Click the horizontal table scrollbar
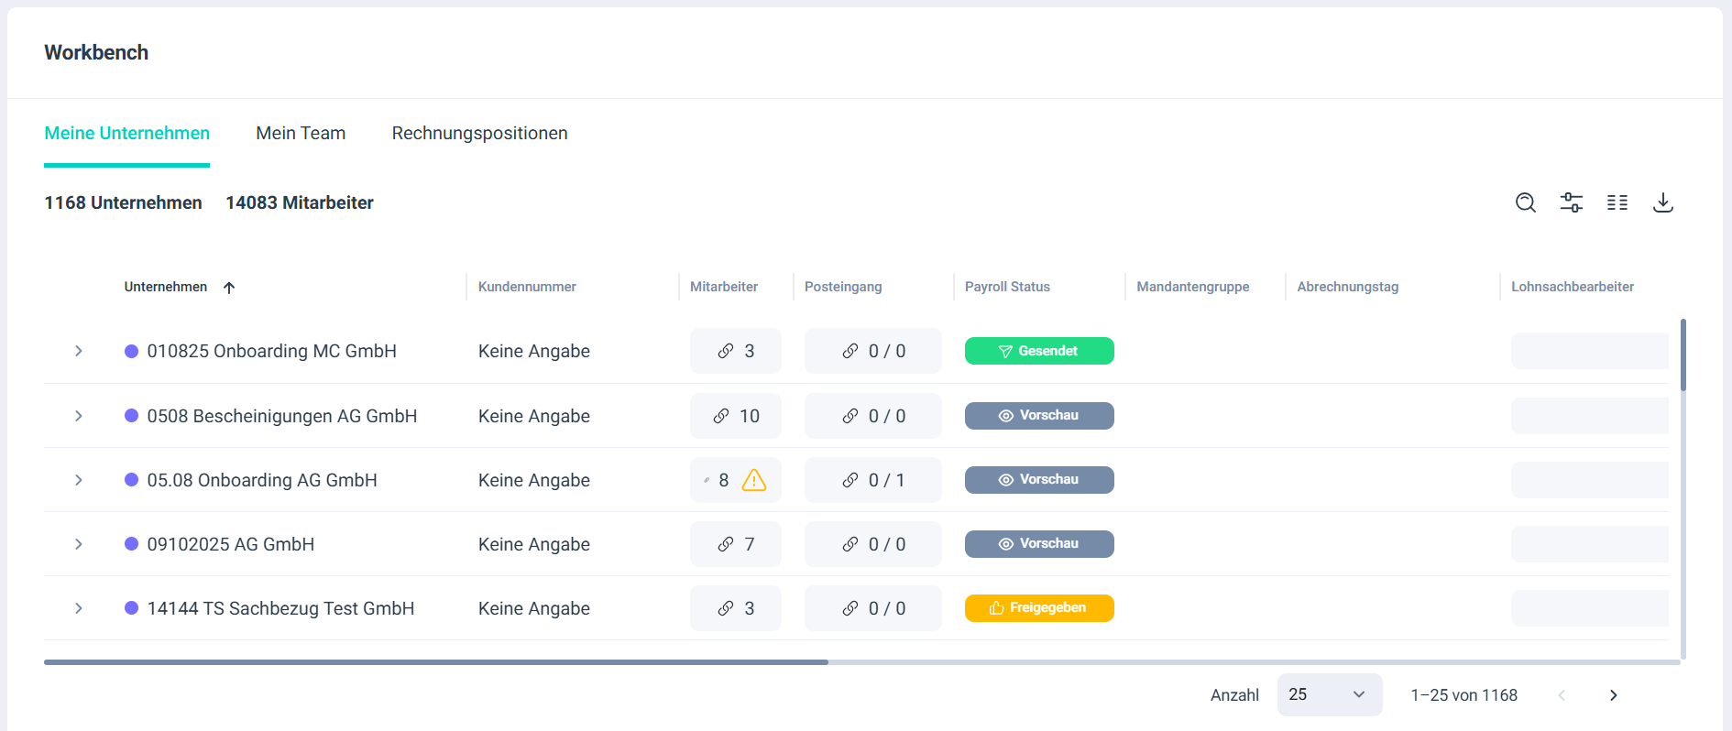1732x731 pixels. pyautogui.click(x=436, y=661)
